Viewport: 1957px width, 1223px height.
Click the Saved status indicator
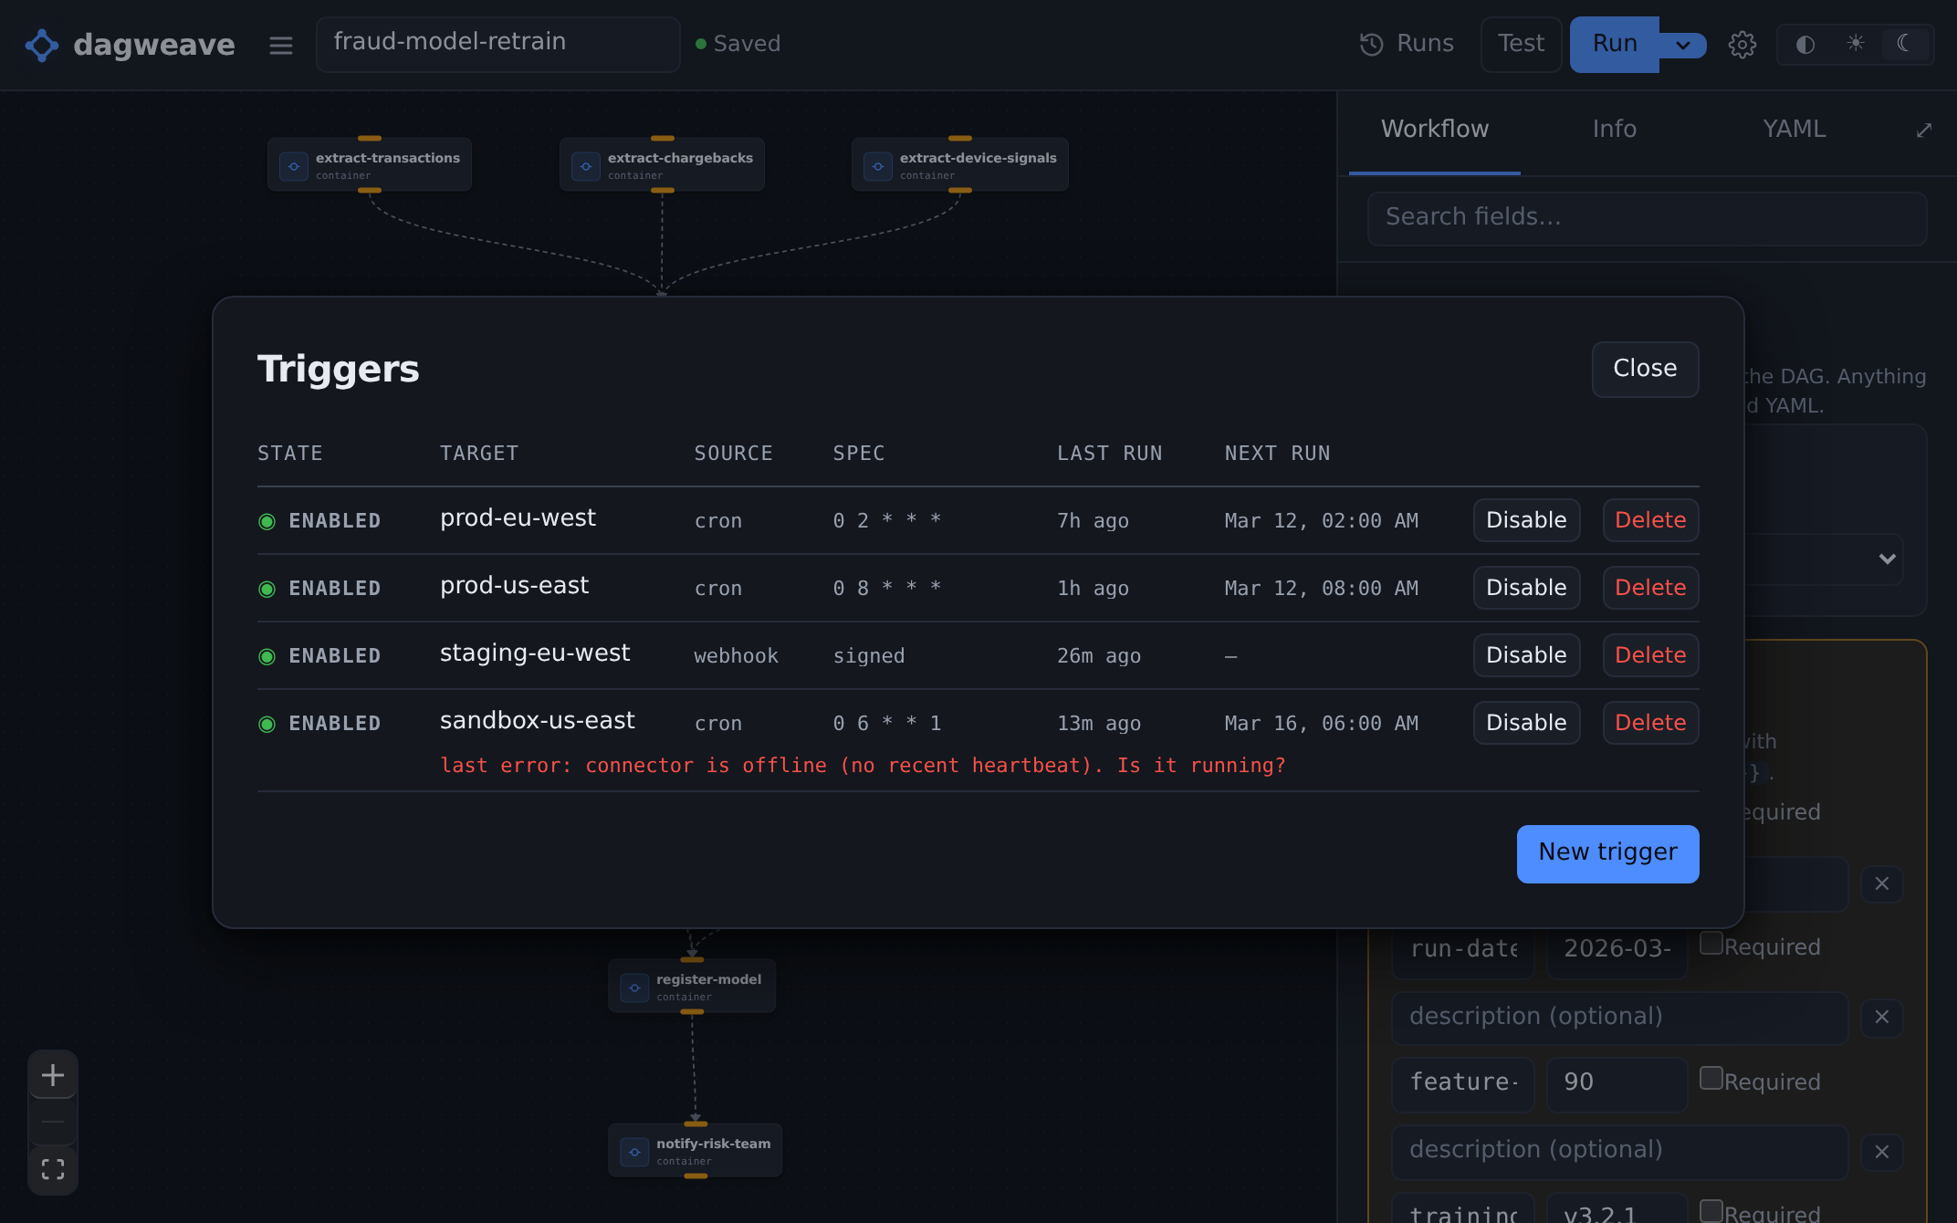[738, 44]
